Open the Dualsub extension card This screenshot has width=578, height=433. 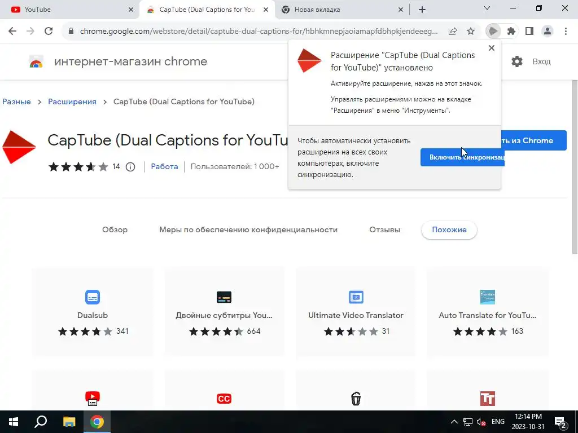pos(92,311)
